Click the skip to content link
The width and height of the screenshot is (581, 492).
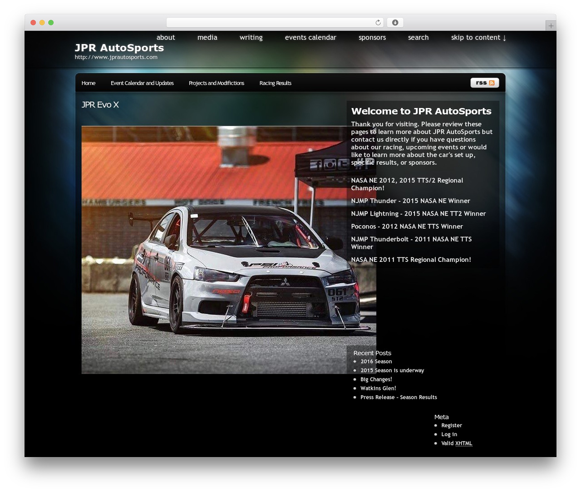coord(478,38)
